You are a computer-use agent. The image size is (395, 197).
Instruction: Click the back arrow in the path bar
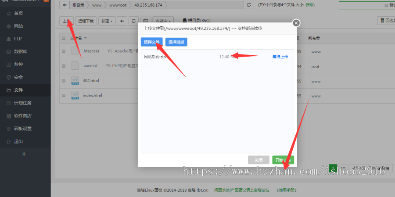pos(65,5)
